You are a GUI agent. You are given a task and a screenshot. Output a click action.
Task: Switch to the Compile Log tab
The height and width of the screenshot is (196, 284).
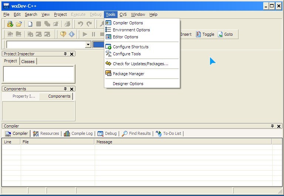78,134
